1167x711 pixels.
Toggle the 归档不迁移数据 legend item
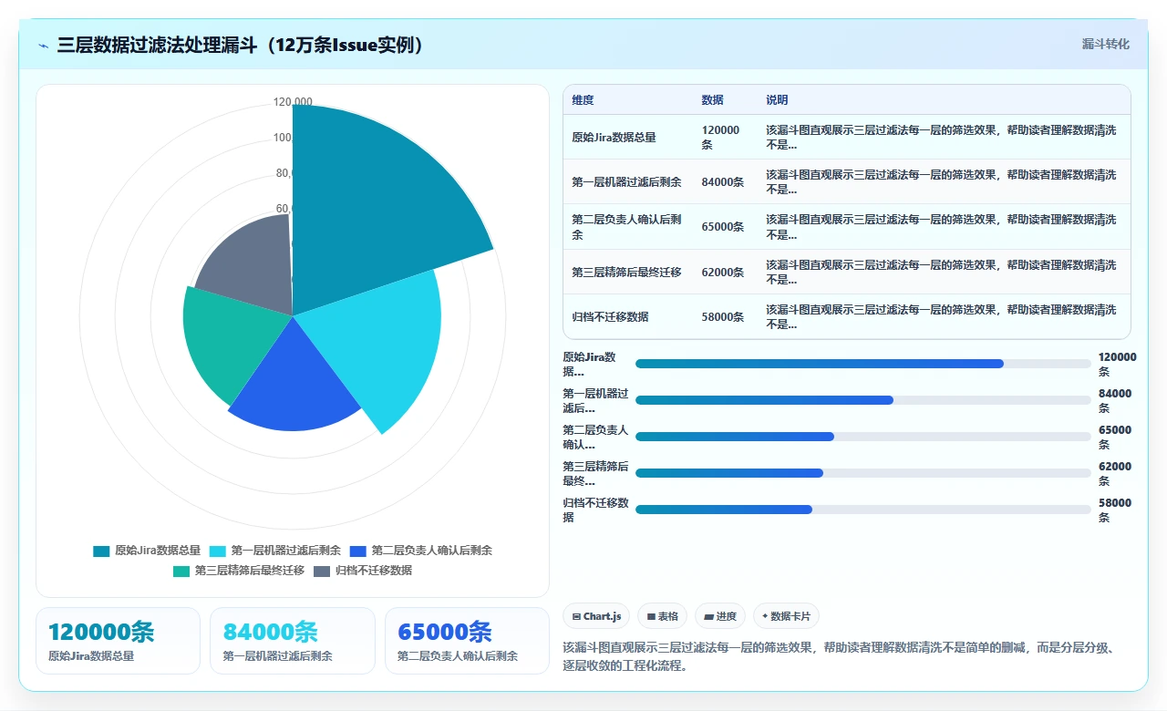point(363,571)
